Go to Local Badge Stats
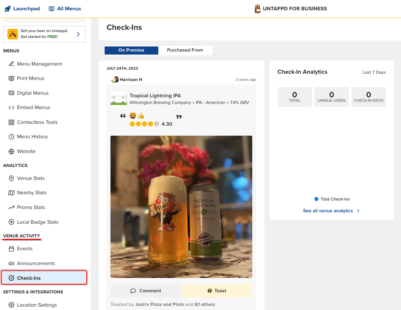This screenshot has height=310, width=401. [x=38, y=222]
